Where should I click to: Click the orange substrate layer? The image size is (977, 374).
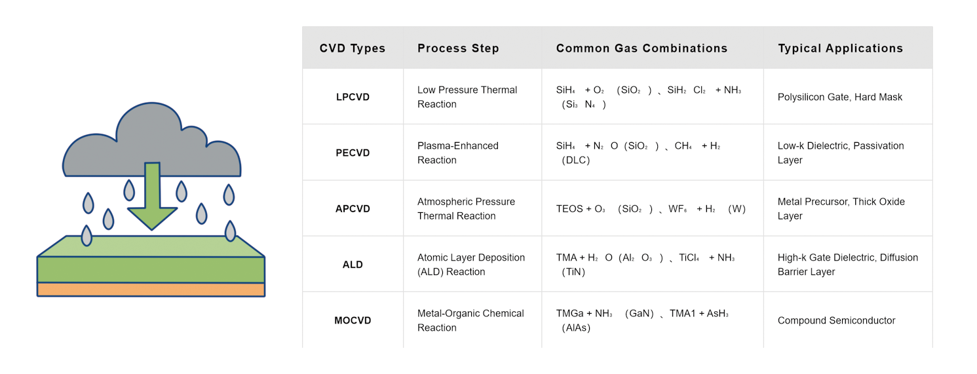151,290
